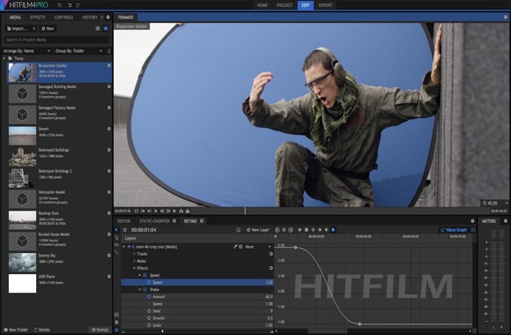Go to HOME screen tab

(x=263, y=5)
